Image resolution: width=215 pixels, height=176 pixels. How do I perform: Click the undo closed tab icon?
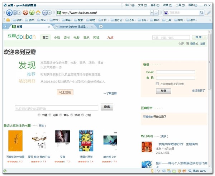(x=45, y=13)
